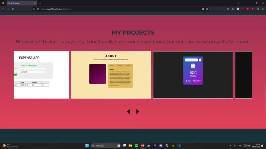Open the NVIDIA app on the taskbar
The image size is (266, 149).
coord(173,146)
